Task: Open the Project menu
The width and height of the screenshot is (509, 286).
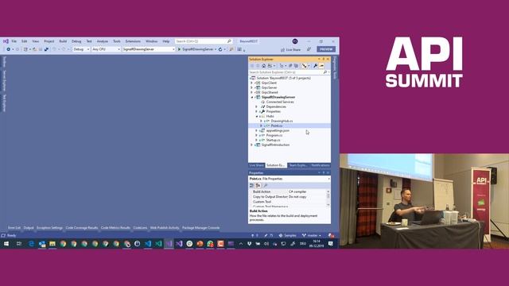Action: pos(49,41)
